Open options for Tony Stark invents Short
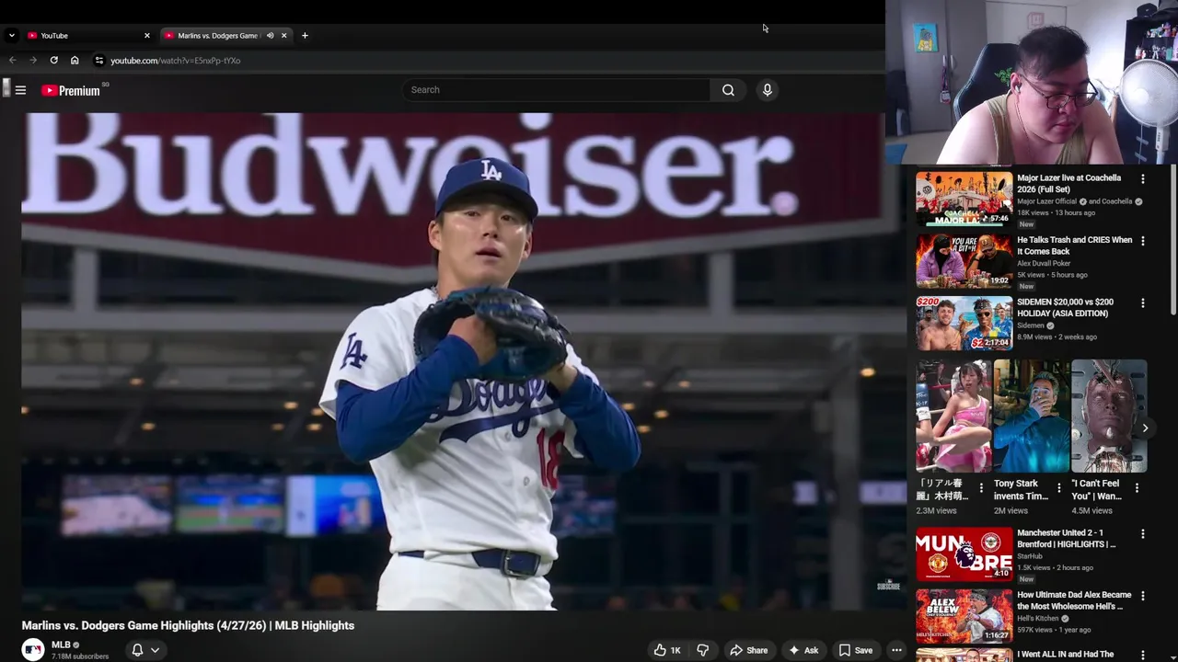Screen dimensions: 1178x662 click(x=1058, y=488)
